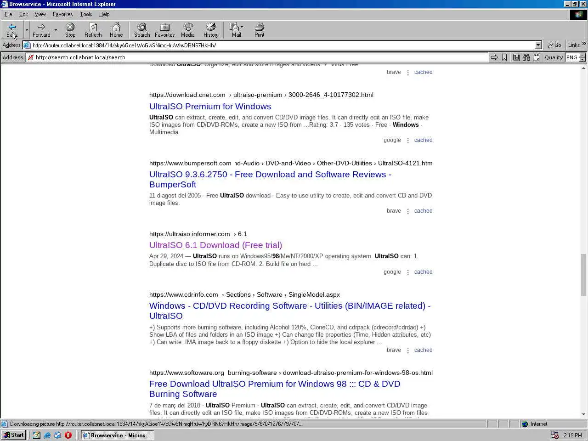This screenshot has height=441, width=588.
Task: Click the clipboard icon in Browservice bar
Action: point(536,57)
